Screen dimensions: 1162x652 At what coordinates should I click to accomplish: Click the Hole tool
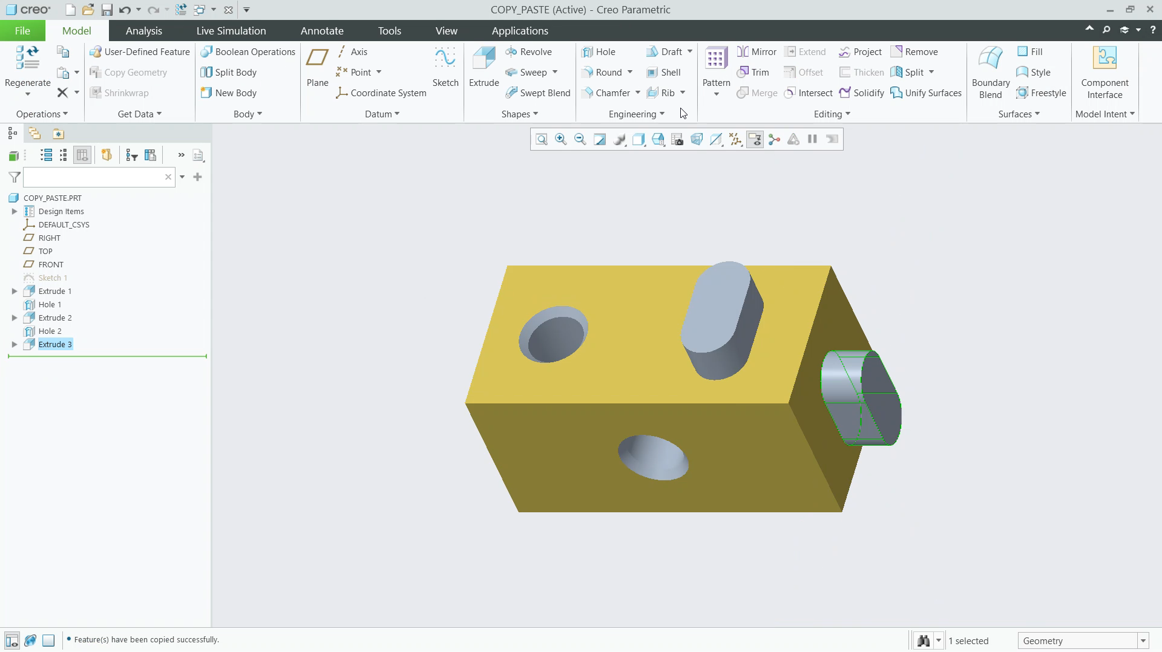coord(598,52)
